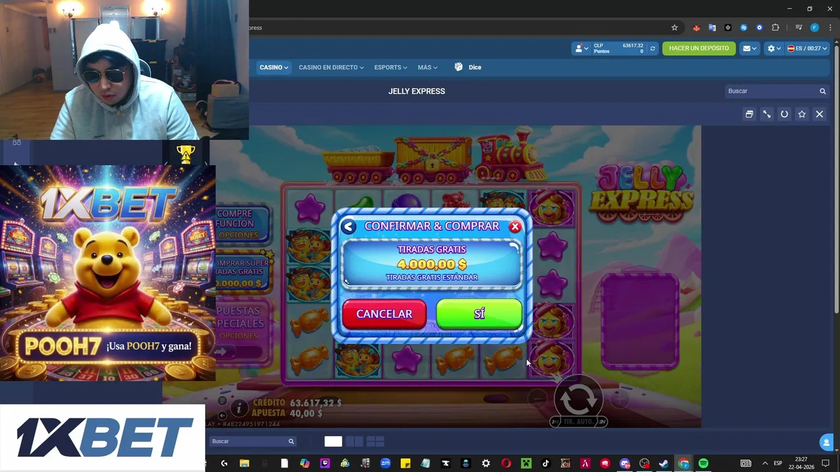Go back using the dialog's blue arrow
Viewport: 840px width, 472px height.
click(x=348, y=226)
